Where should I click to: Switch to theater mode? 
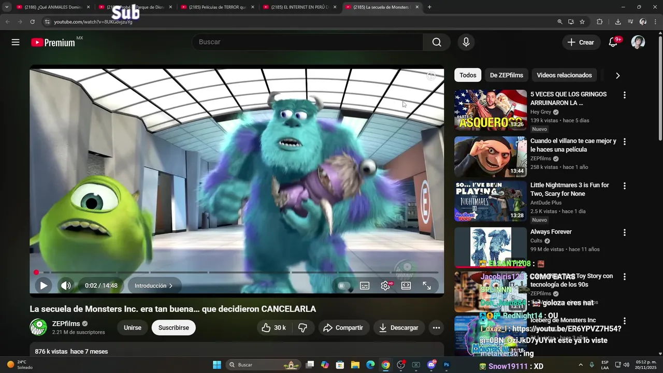pos(406,285)
